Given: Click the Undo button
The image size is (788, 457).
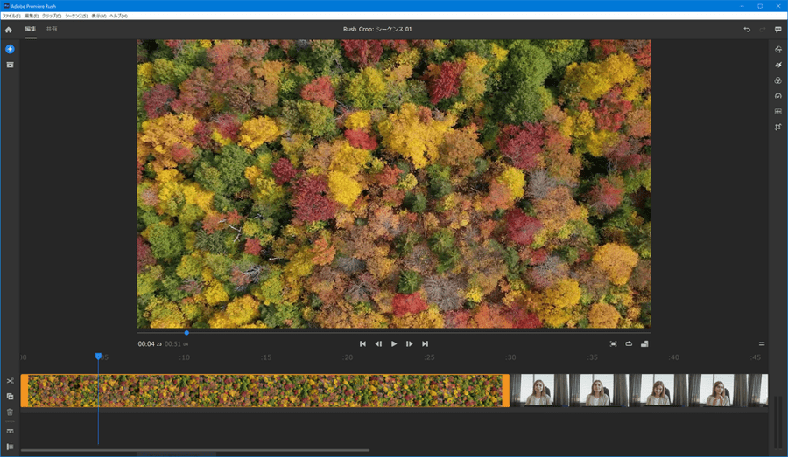Looking at the screenshot, I should 747,29.
